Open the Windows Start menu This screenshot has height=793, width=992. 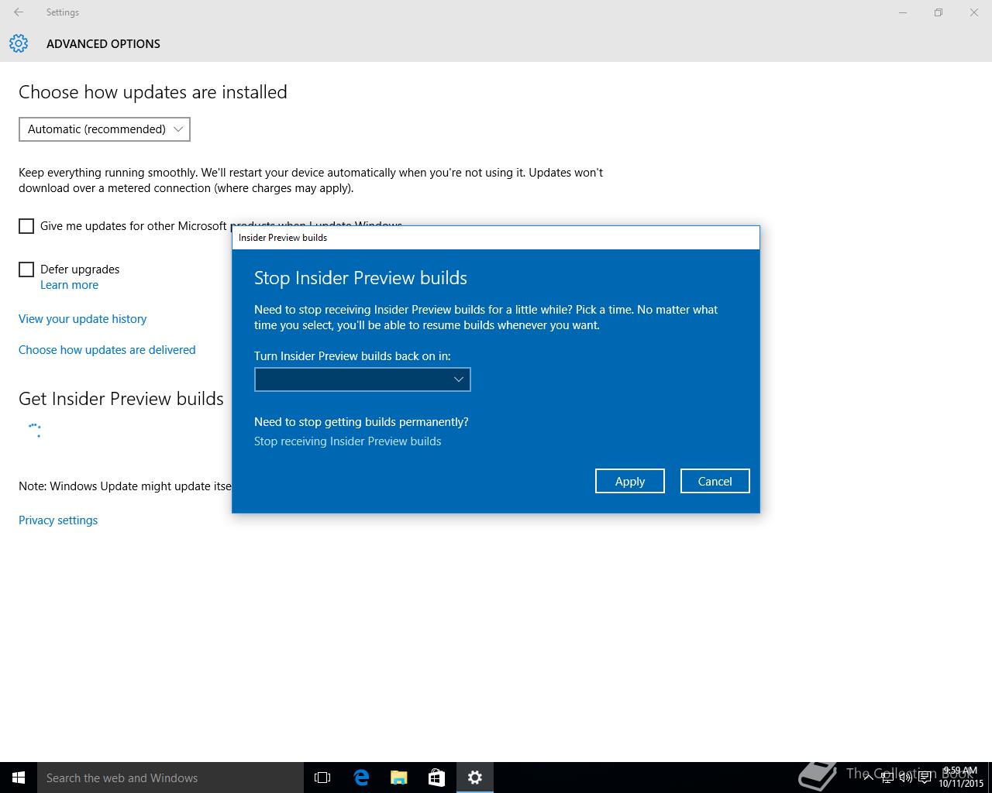tap(19, 778)
